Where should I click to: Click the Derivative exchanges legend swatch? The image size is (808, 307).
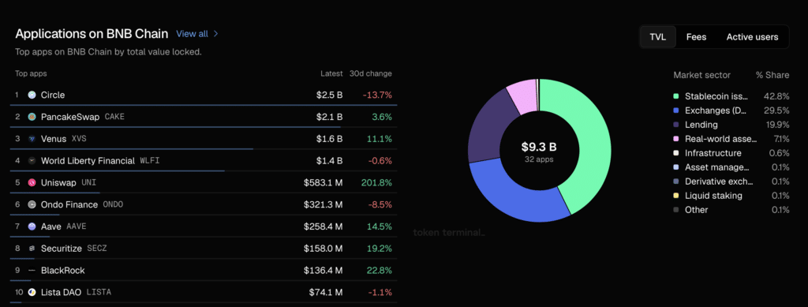pyautogui.click(x=676, y=182)
